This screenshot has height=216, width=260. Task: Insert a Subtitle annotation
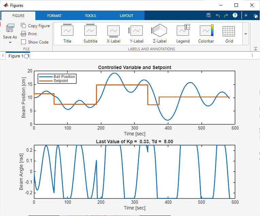(90, 34)
